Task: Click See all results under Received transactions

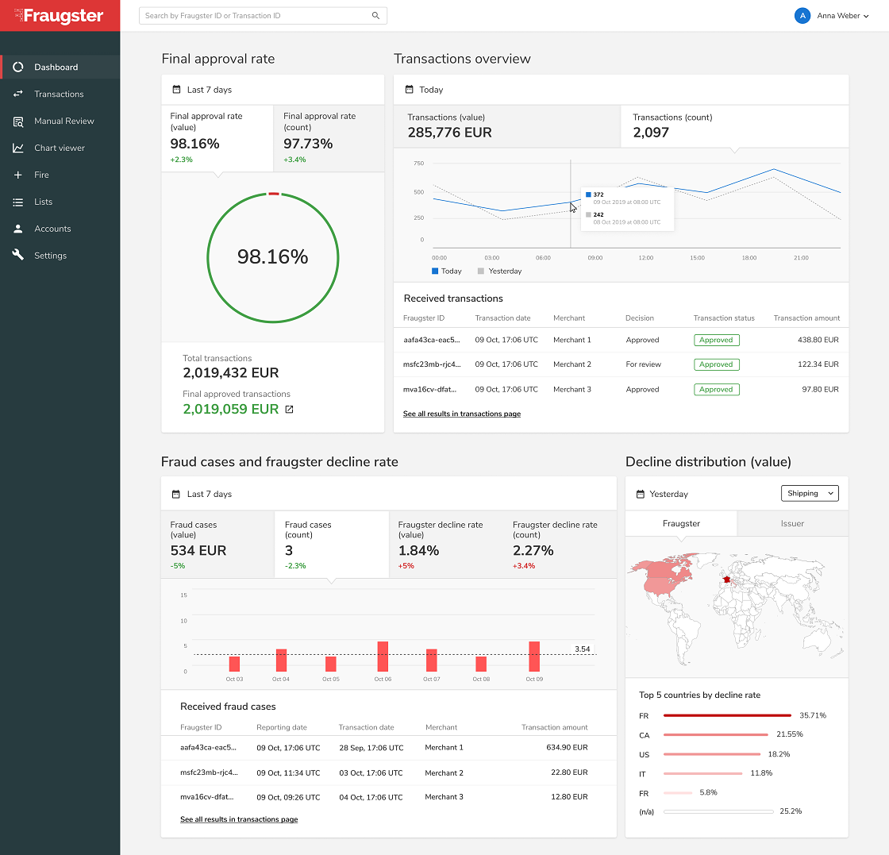Action: pyautogui.click(x=461, y=414)
